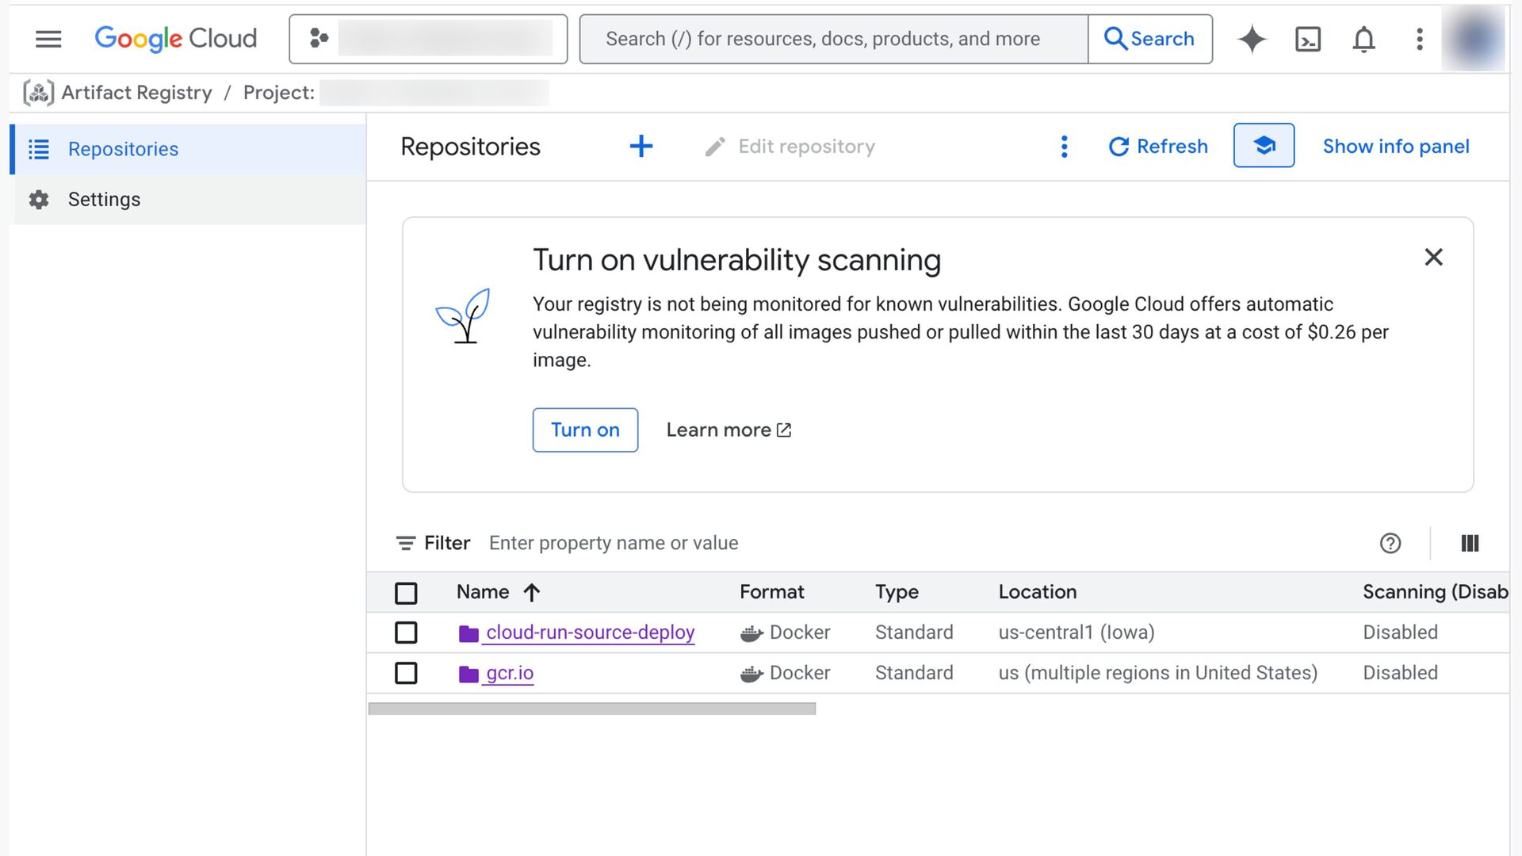Click the filter help question mark icon

[1390, 543]
